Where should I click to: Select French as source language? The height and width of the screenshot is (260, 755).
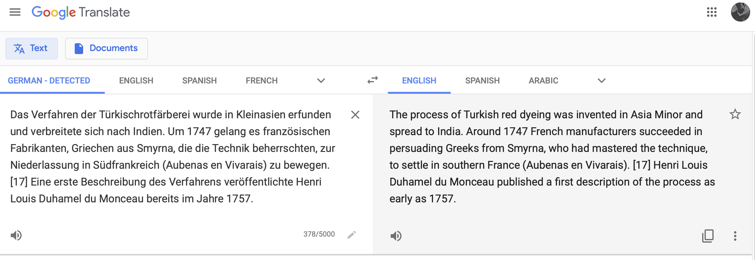261,80
